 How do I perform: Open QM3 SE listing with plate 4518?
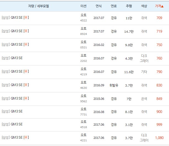12,124
